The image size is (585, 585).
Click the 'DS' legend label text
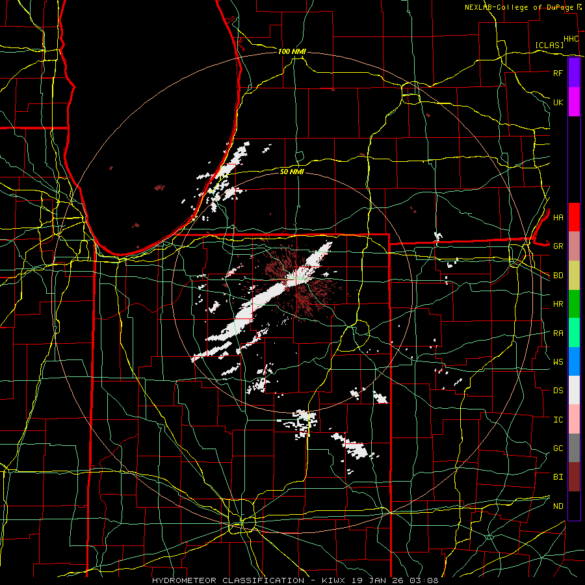[558, 391]
